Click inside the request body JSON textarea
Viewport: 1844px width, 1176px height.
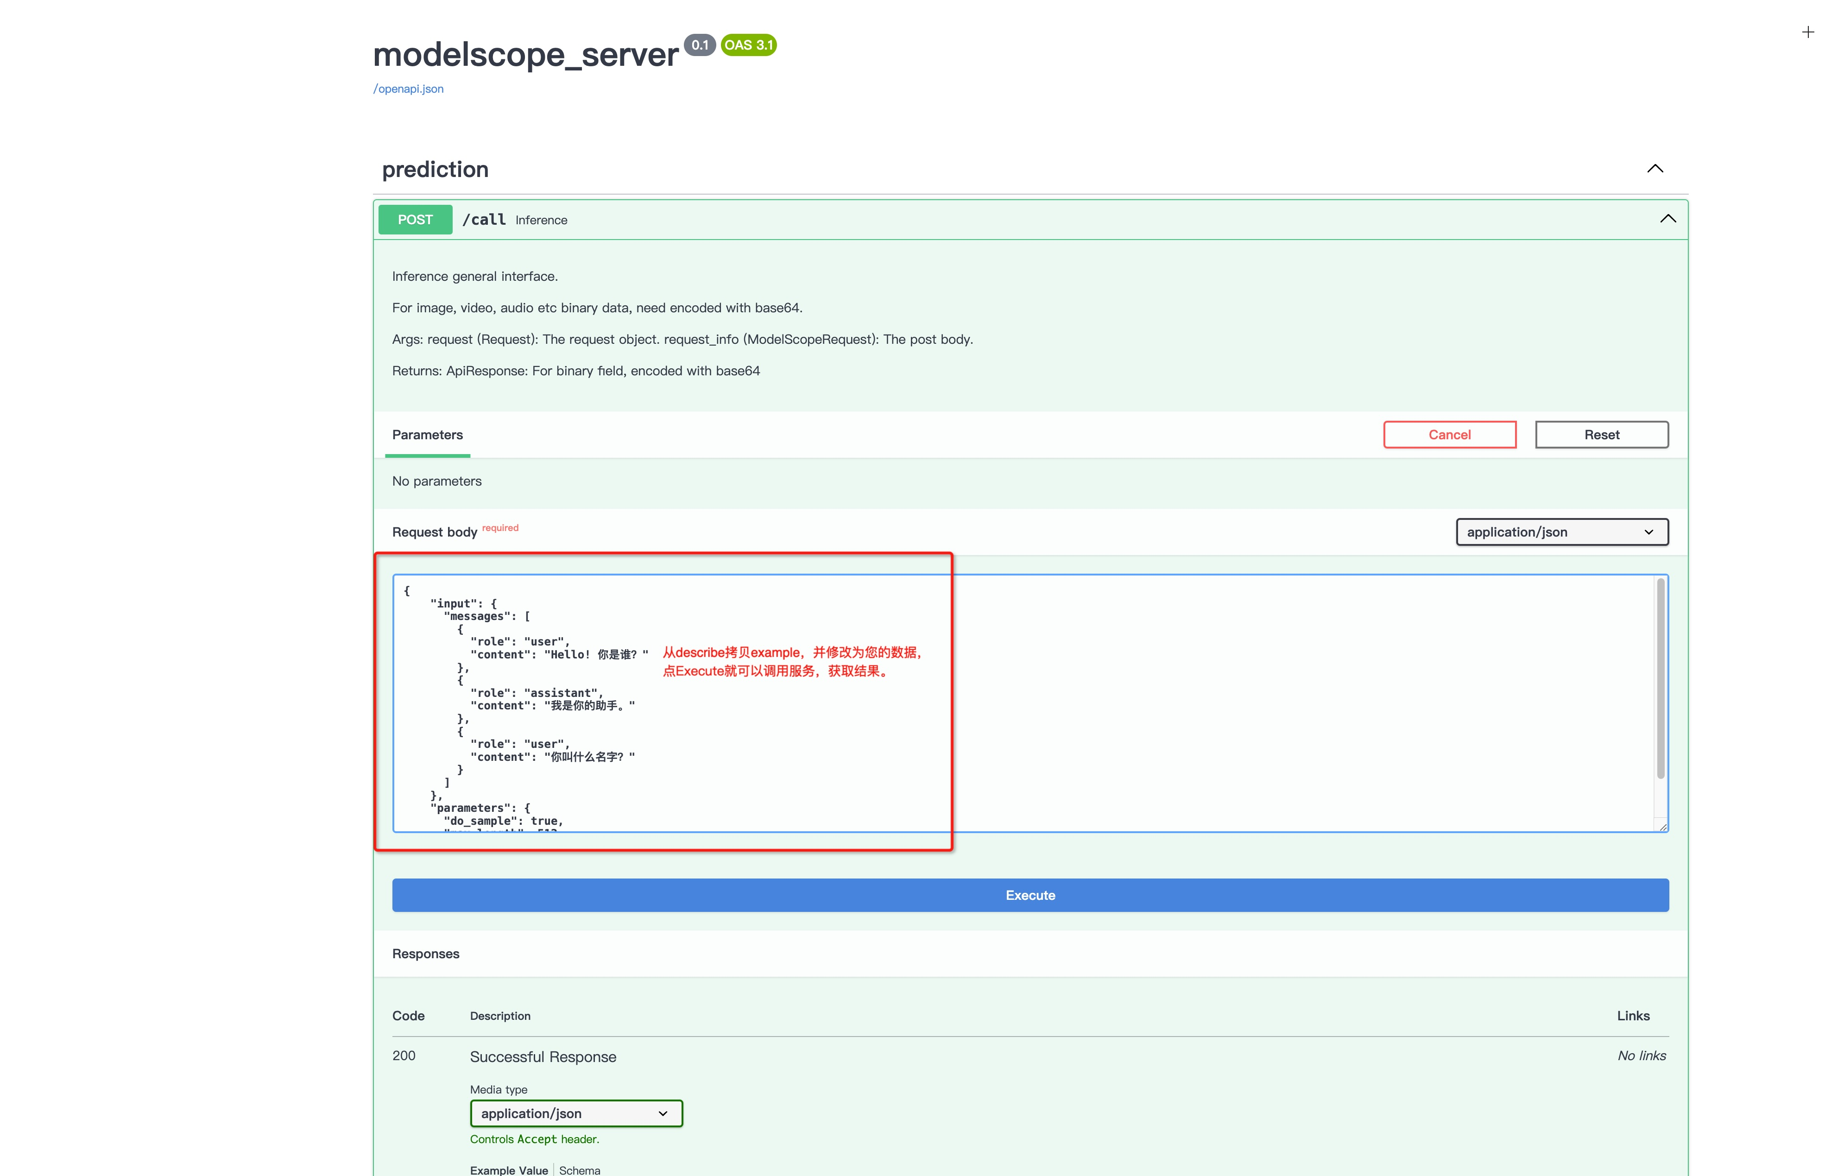(1030, 703)
